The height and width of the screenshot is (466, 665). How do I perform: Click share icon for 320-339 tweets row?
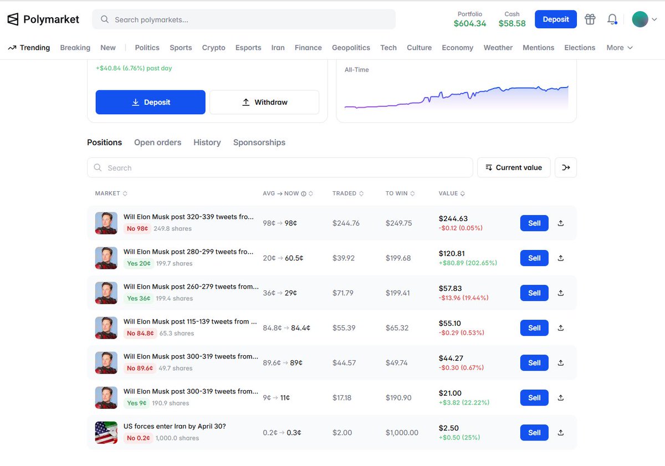(560, 223)
